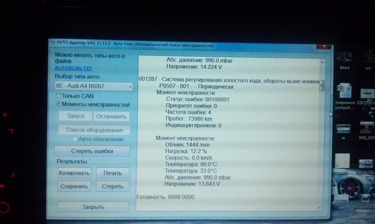The height and width of the screenshot is (224, 375).
Task: Uncheck the 'Моменты неисправностей' checkbox
Action: [x=57, y=104]
